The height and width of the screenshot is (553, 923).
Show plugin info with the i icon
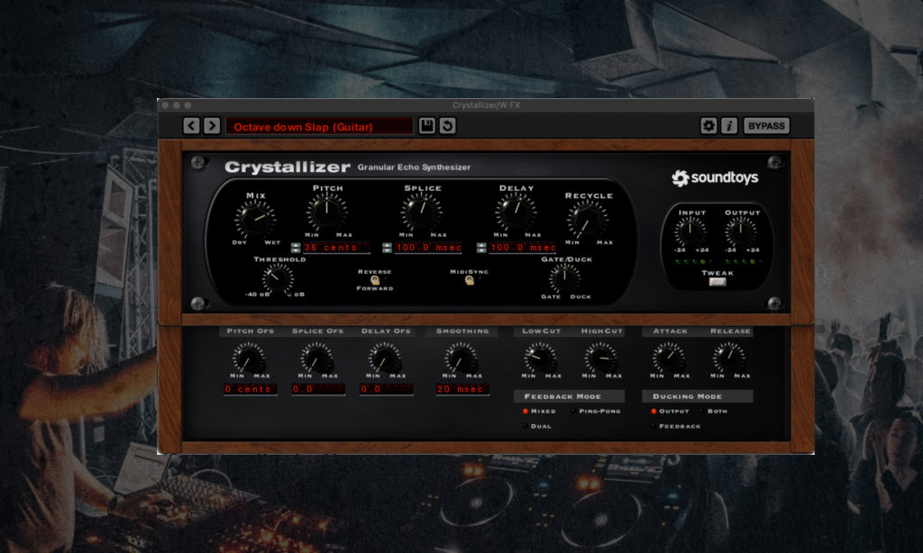pos(729,126)
